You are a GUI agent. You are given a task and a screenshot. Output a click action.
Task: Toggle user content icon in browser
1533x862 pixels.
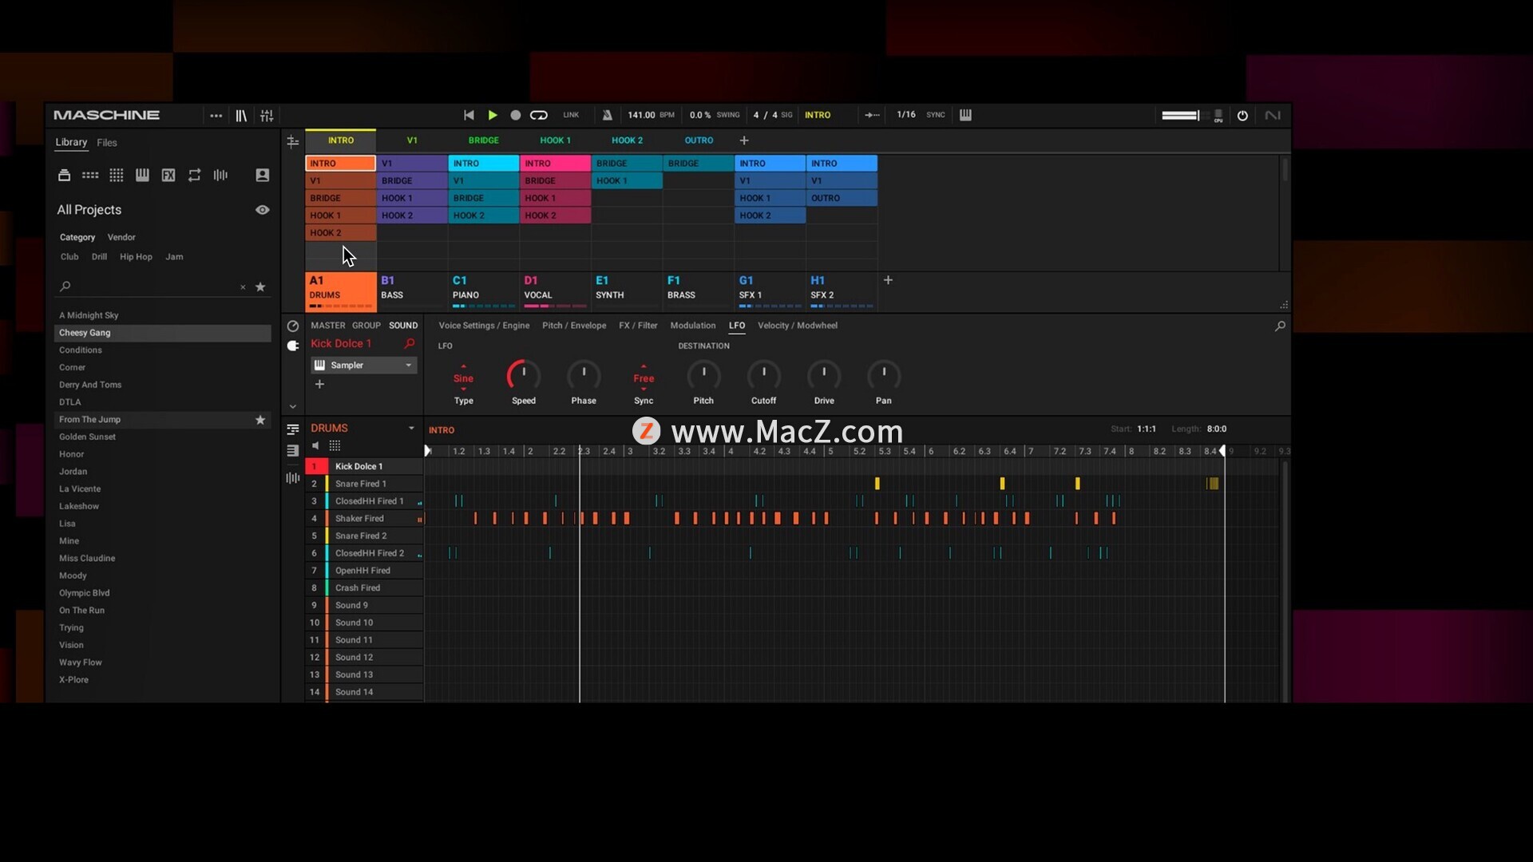coord(262,175)
